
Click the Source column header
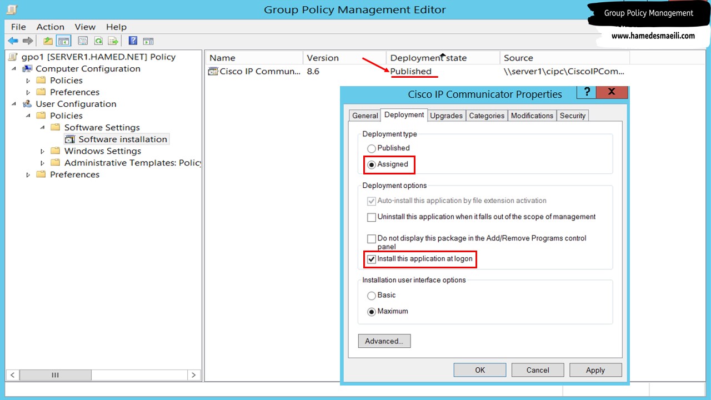pyautogui.click(x=564, y=58)
